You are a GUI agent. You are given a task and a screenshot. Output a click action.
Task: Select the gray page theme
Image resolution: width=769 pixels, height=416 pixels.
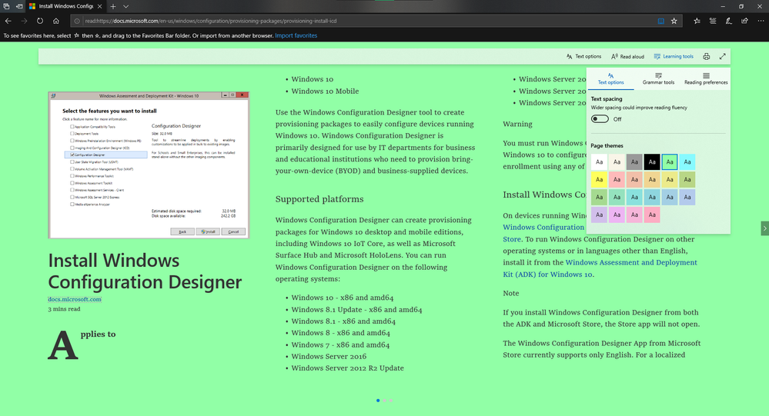click(634, 161)
